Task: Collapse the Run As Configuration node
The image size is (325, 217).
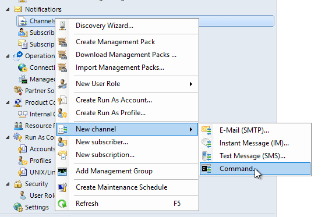Action: point(8,137)
